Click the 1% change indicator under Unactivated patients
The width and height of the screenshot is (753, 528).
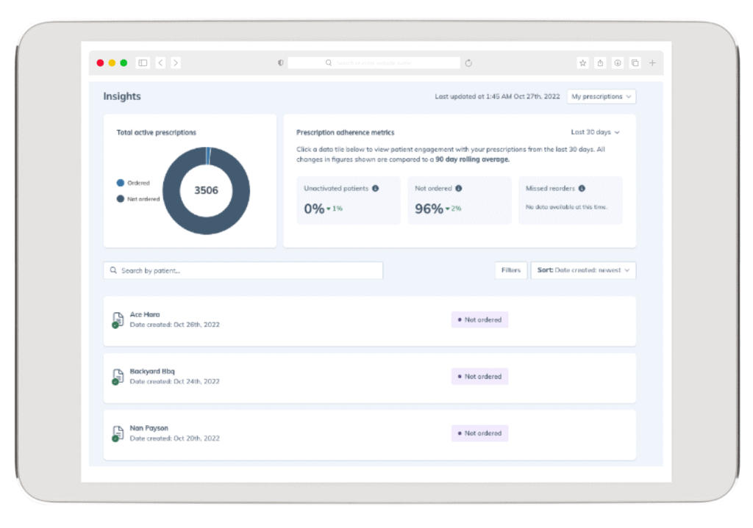click(335, 209)
